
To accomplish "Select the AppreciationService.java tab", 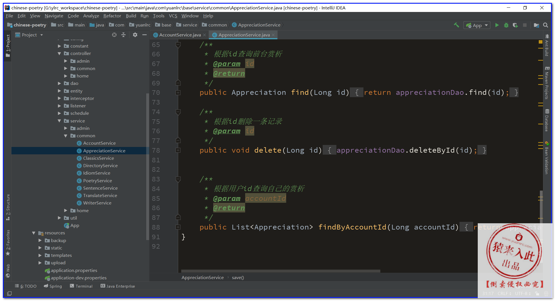I will point(244,35).
